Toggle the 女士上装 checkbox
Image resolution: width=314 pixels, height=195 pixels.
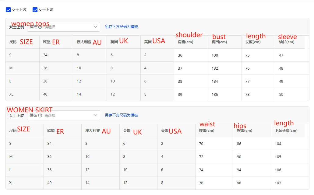click(x=8, y=10)
